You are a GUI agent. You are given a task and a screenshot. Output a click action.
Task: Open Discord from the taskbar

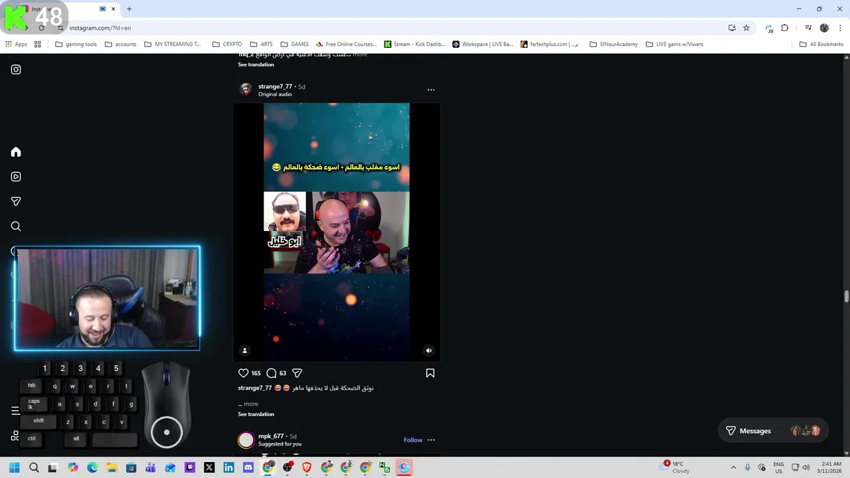click(x=248, y=467)
